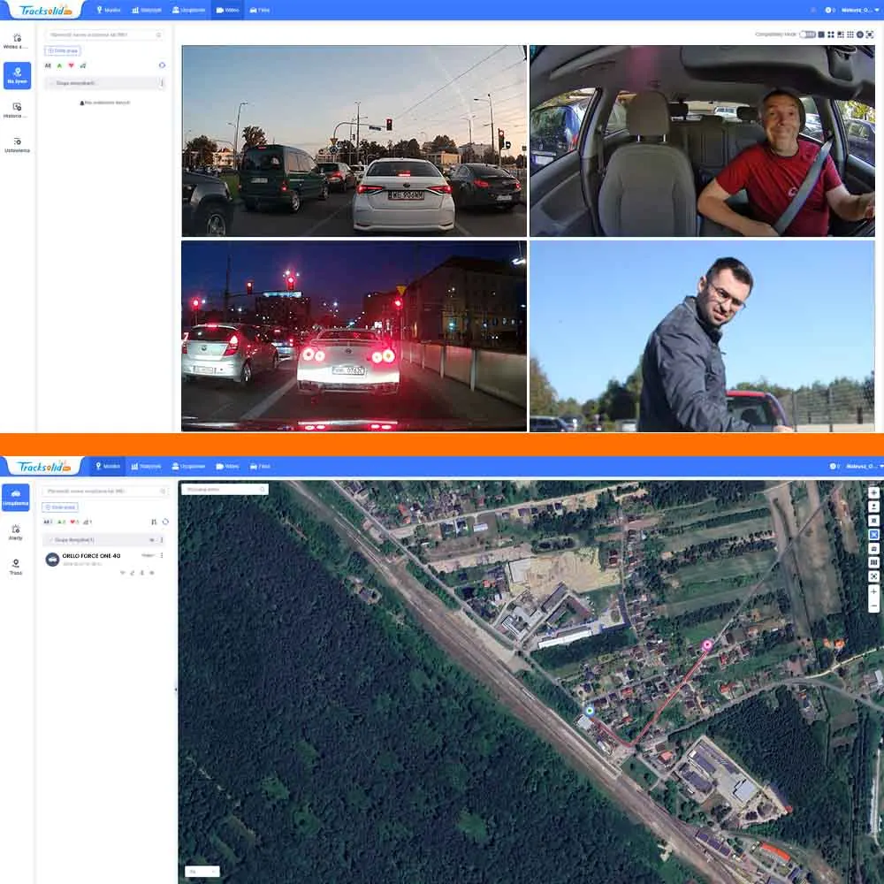The width and height of the screenshot is (884, 884).
Task: Tick the checkbox beside Grupa domyślna group
Action: 51,539
